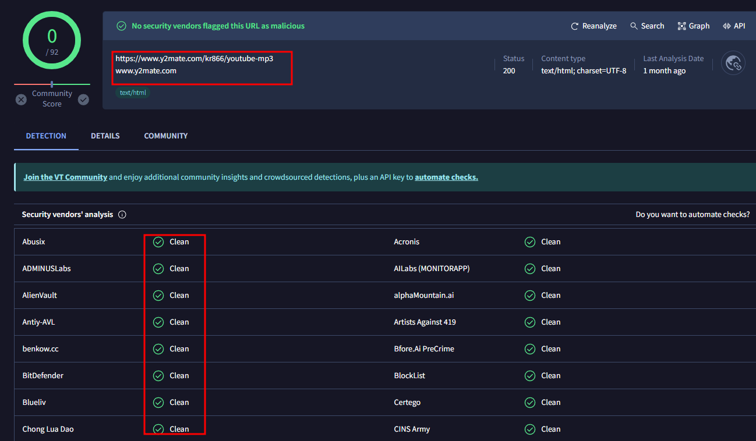Click the Clean check icon for BitDefender

[x=158, y=376]
